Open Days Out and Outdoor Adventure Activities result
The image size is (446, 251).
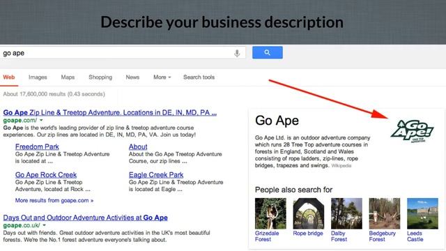[x=85, y=218]
